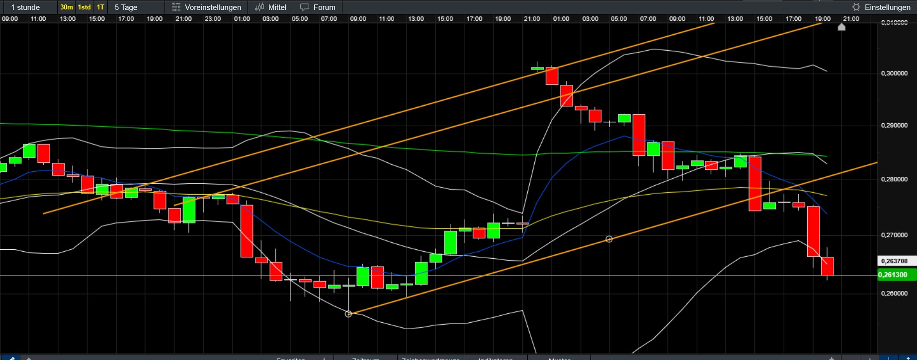
Task: Choose the 1T timeframe shortcut
Action: pyautogui.click(x=100, y=7)
